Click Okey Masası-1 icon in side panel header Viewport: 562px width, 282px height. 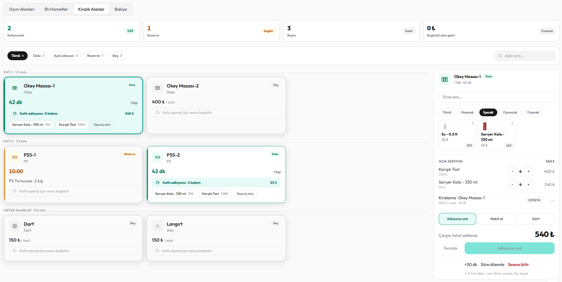[x=445, y=79]
